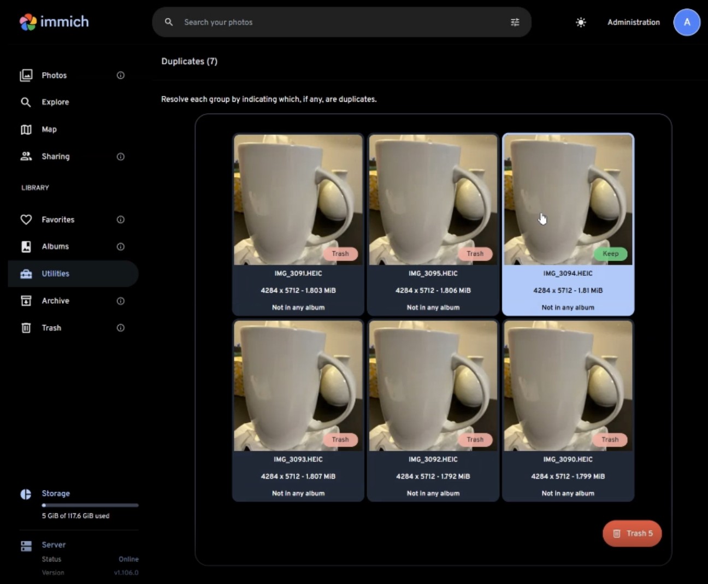This screenshot has height=584, width=708.
Task: Open Explore in the sidebar
Action: 73,102
